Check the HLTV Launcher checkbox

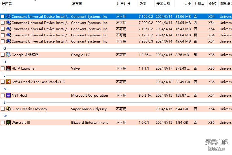coord(3,68)
